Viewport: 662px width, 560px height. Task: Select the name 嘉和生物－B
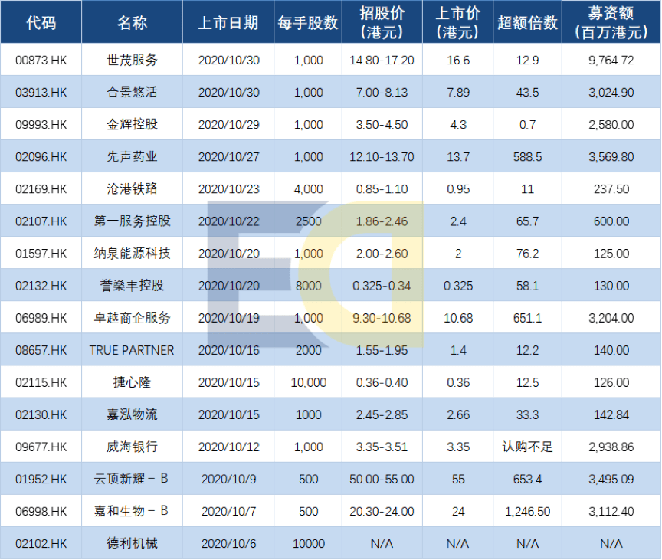[131, 511]
